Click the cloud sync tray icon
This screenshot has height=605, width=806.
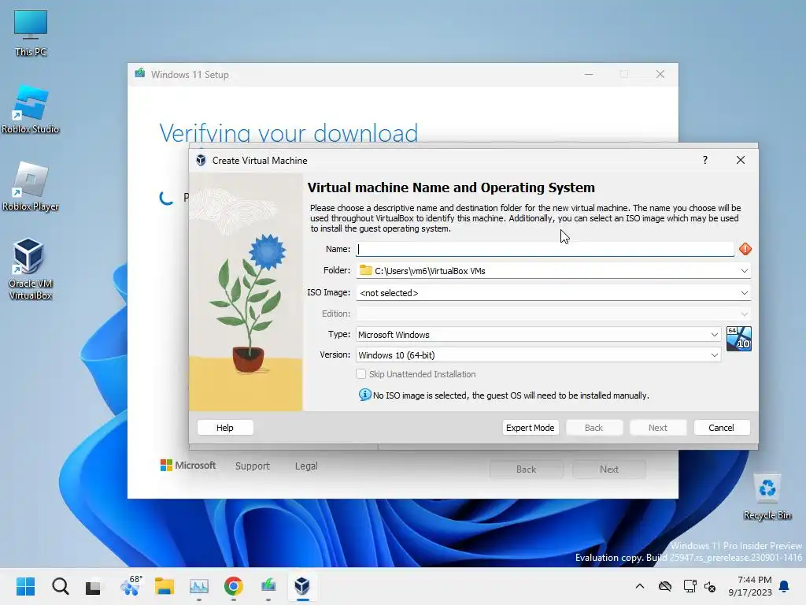point(664,586)
